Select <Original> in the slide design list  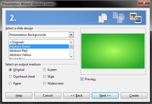pos(39,42)
